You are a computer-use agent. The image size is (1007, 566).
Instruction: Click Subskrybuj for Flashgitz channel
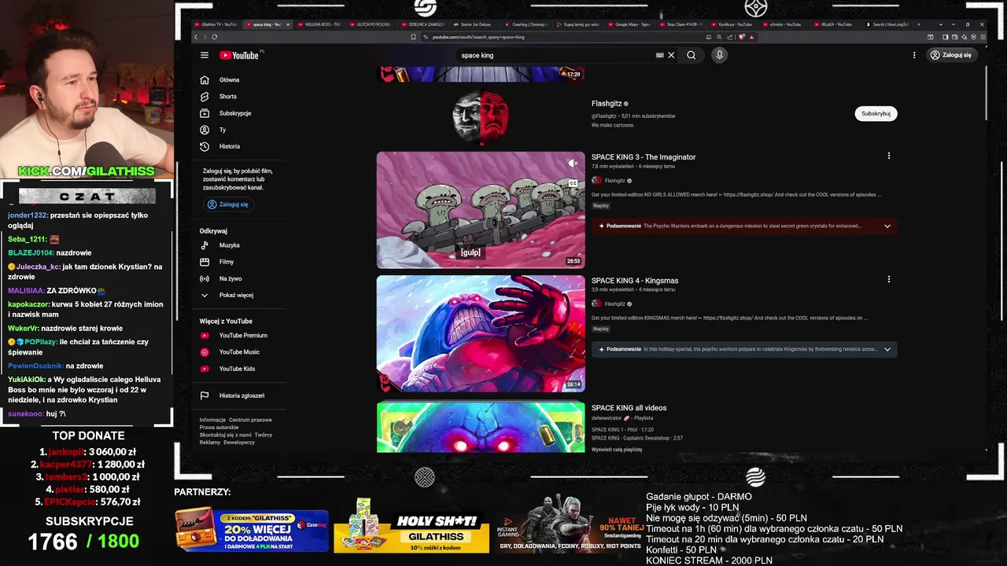(876, 113)
